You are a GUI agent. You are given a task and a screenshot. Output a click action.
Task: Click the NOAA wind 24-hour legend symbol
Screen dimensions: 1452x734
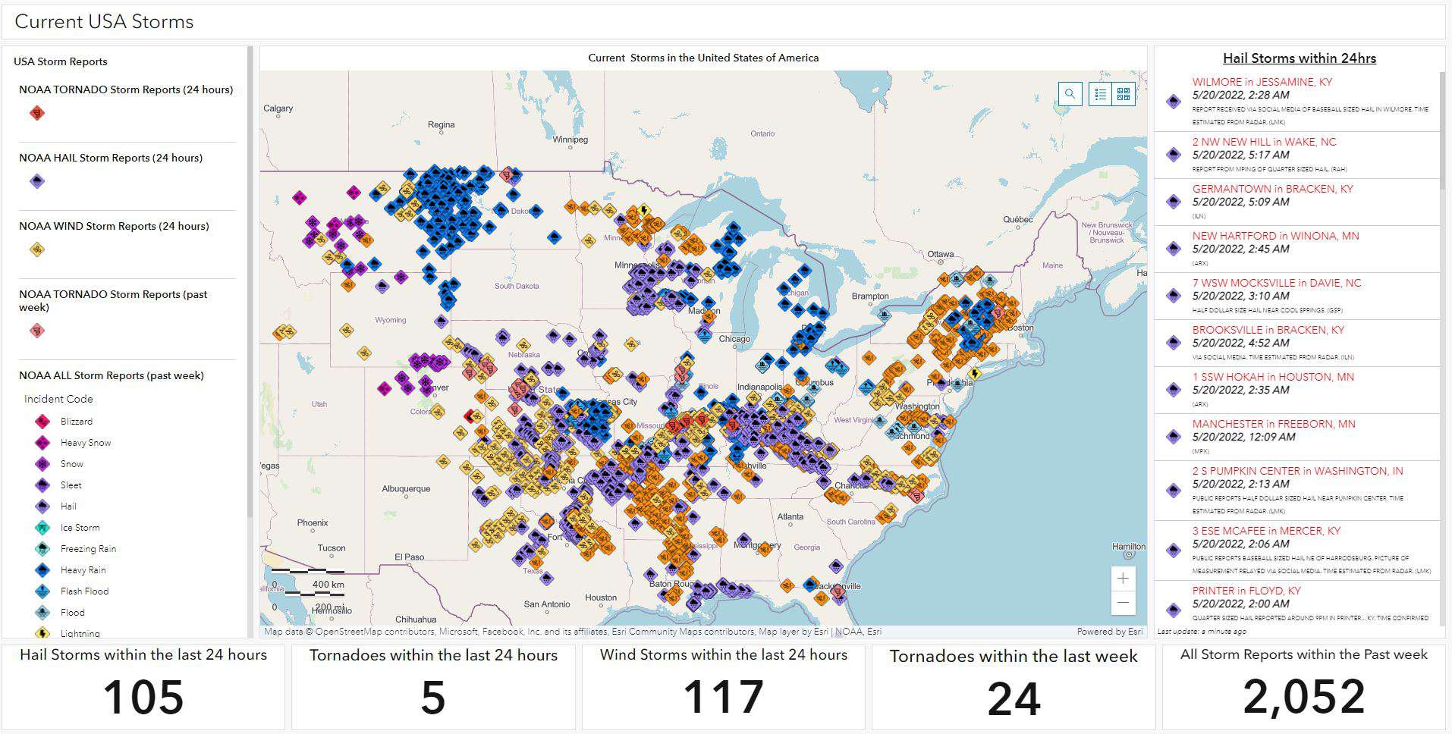click(x=36, y=249)
